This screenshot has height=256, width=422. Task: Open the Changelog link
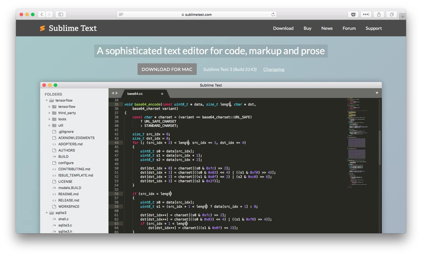(x=274, y=69)
